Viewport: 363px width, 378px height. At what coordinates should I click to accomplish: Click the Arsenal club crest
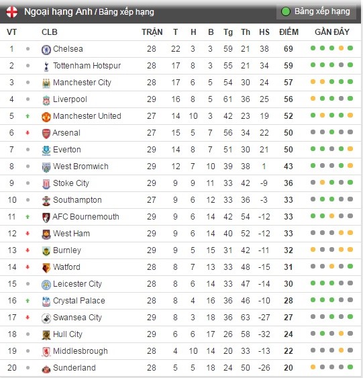pyautogui.click(x=46, y=134)
